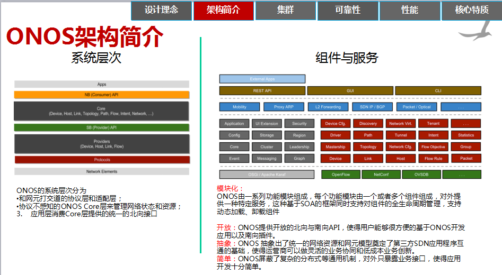Select the Path box
502x275 pixels.
point(368,135)
